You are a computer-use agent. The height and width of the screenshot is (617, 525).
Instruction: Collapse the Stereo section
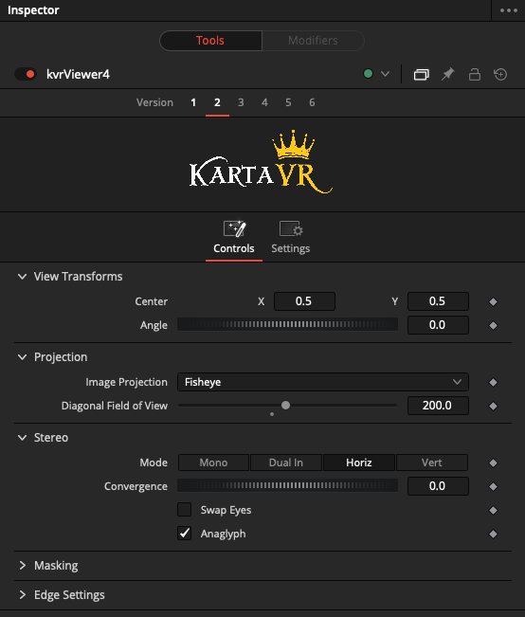(23, 438)
